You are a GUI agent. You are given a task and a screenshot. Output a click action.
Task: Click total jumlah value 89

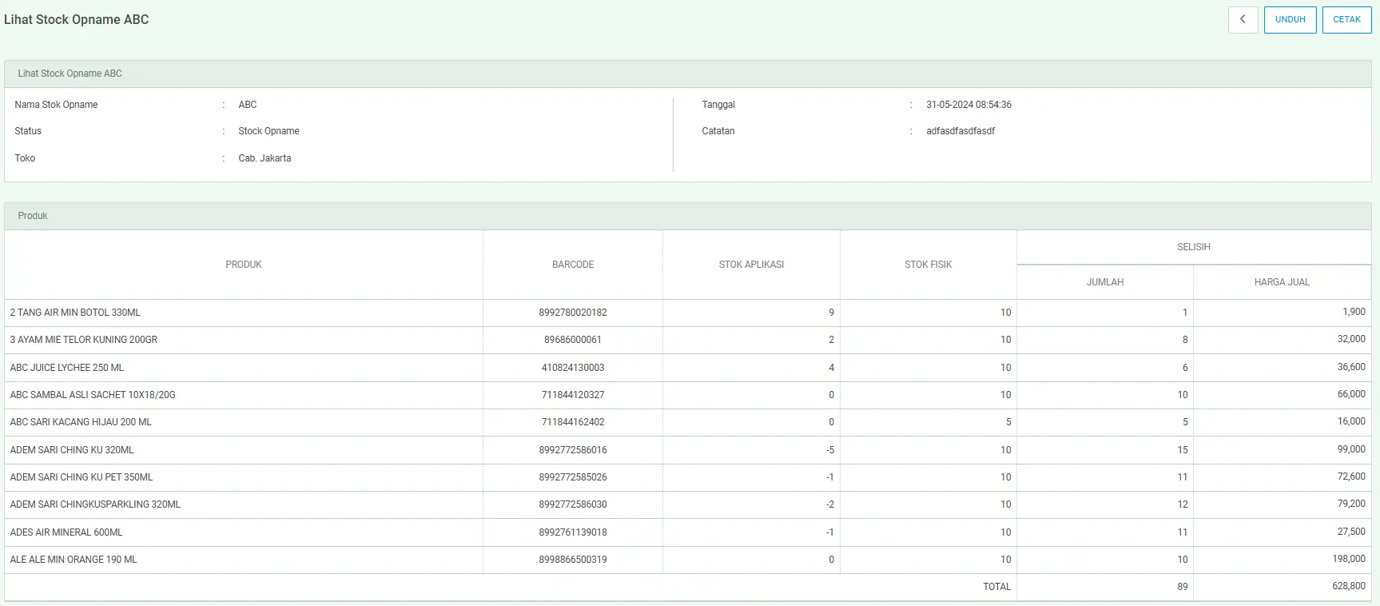1183,587
